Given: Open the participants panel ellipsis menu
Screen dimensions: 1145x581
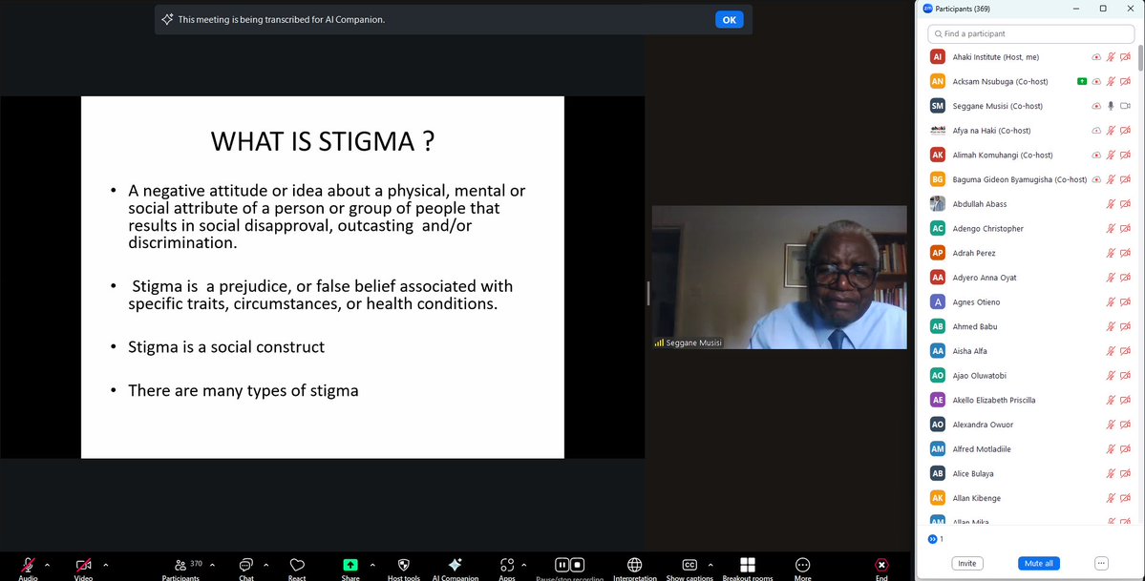Looking at the screenshot, I should pyautogui.click(x=1102, y=564).
